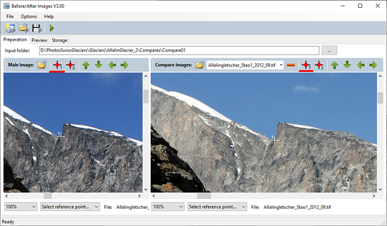Click main image scroll up arrow
The width and height of the screenshot is (387, 226).
click(146, 76)
